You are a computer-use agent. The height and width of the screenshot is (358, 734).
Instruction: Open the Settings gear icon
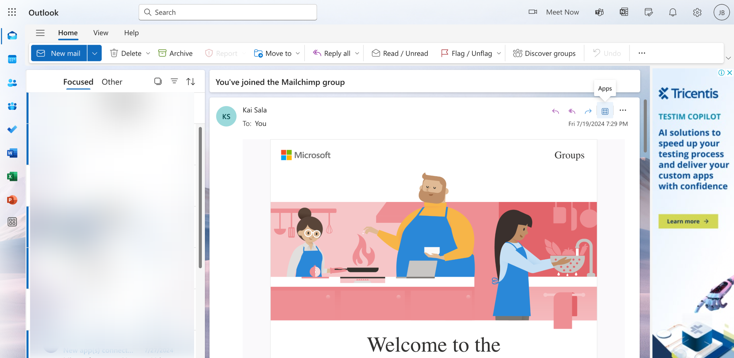pyautogui.click(x=697, y=12)
